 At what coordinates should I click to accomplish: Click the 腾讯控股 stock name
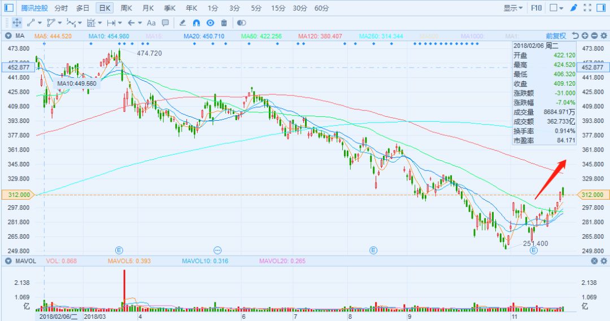click(x=34, y=8)
